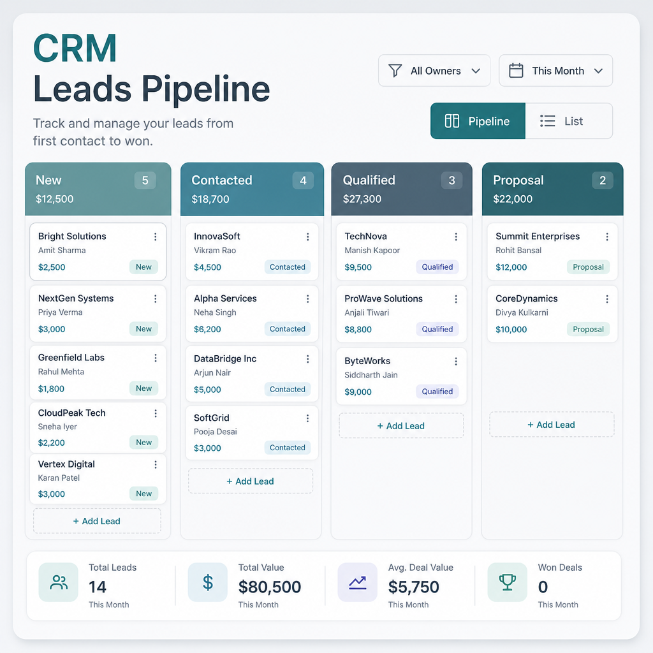
Task: Click the Total Leads people icon
Action: pyautogui.click(x=58, y=582)
